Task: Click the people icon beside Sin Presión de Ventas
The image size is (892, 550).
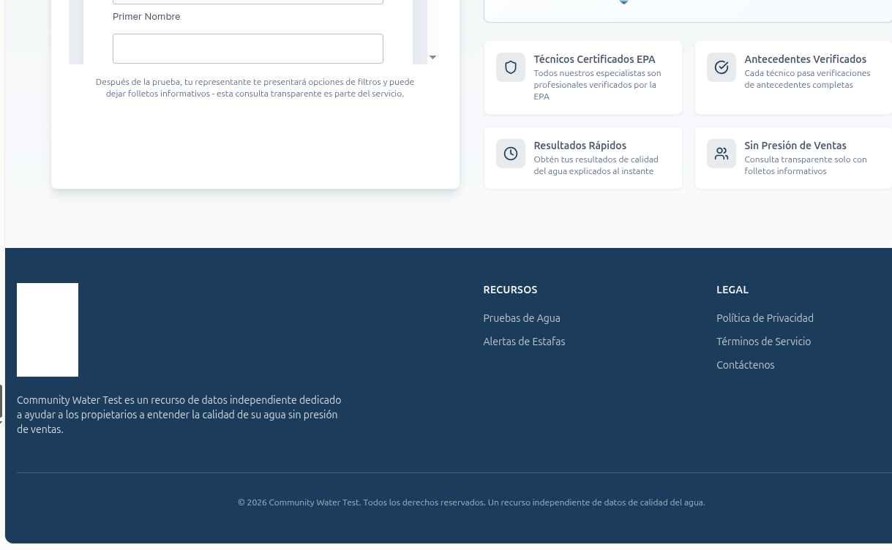Action: pos(722,154)
